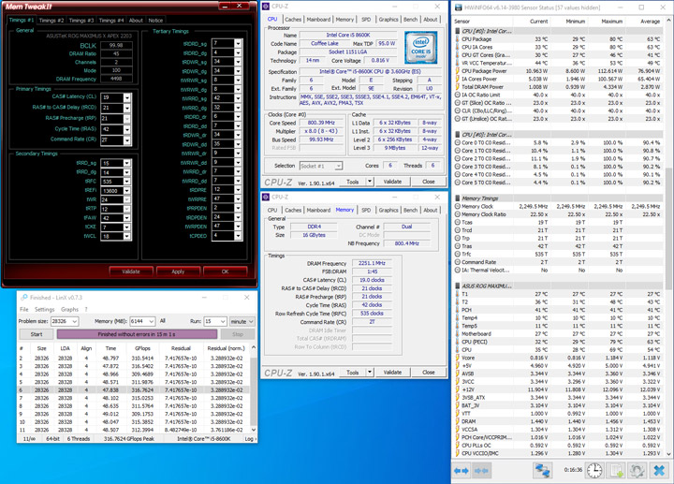Image resolution: width=674 pixels, height=484 pixels.
Task: Open the CAS# Latency (CL) dropdown in MemTweakIt
Action: (x=128, y=97)
